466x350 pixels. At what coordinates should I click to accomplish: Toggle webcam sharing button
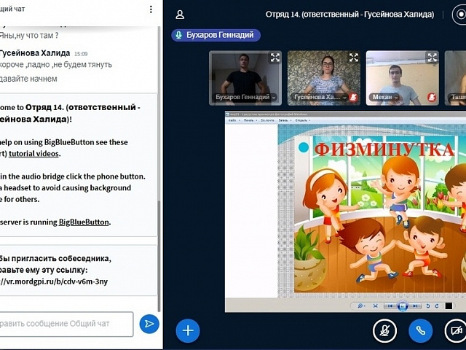click(x=456, y=330)
